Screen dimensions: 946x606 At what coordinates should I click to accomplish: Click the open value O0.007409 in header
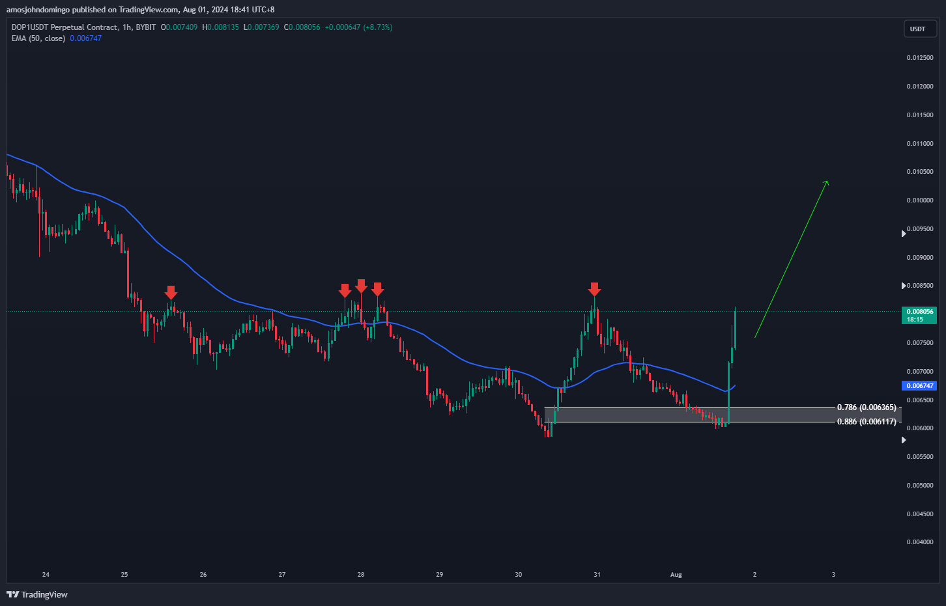click(x=179, y=27)
